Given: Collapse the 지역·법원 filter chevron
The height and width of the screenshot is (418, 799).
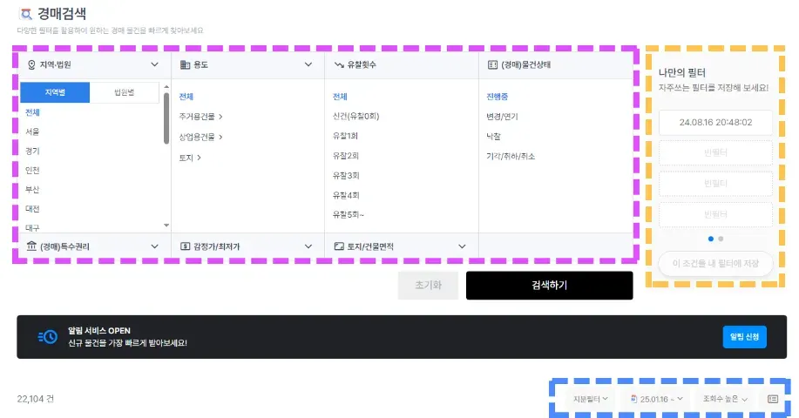Looking at the screenshot, I should 154,64.
